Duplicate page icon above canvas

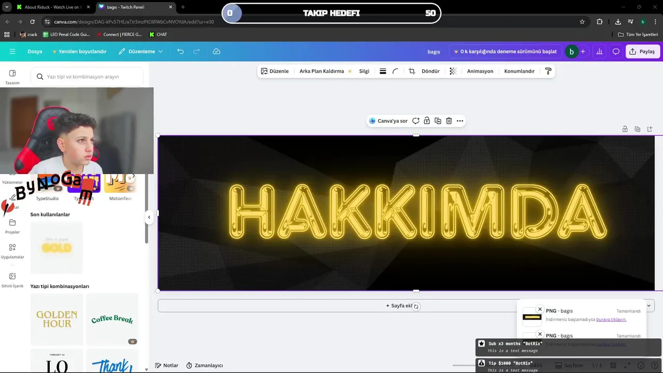point(637,129)
